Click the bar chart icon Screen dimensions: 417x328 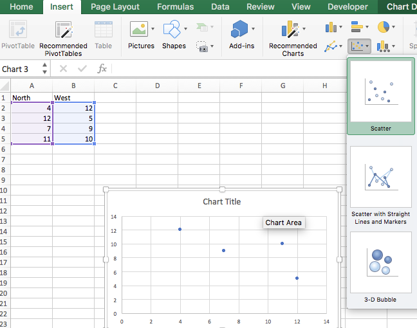pos(357,27)
